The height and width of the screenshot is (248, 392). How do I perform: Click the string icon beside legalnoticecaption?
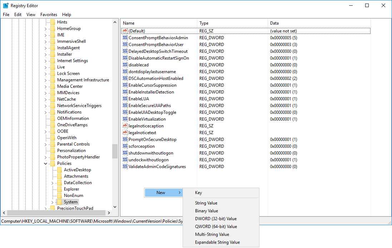pos(125,126)
